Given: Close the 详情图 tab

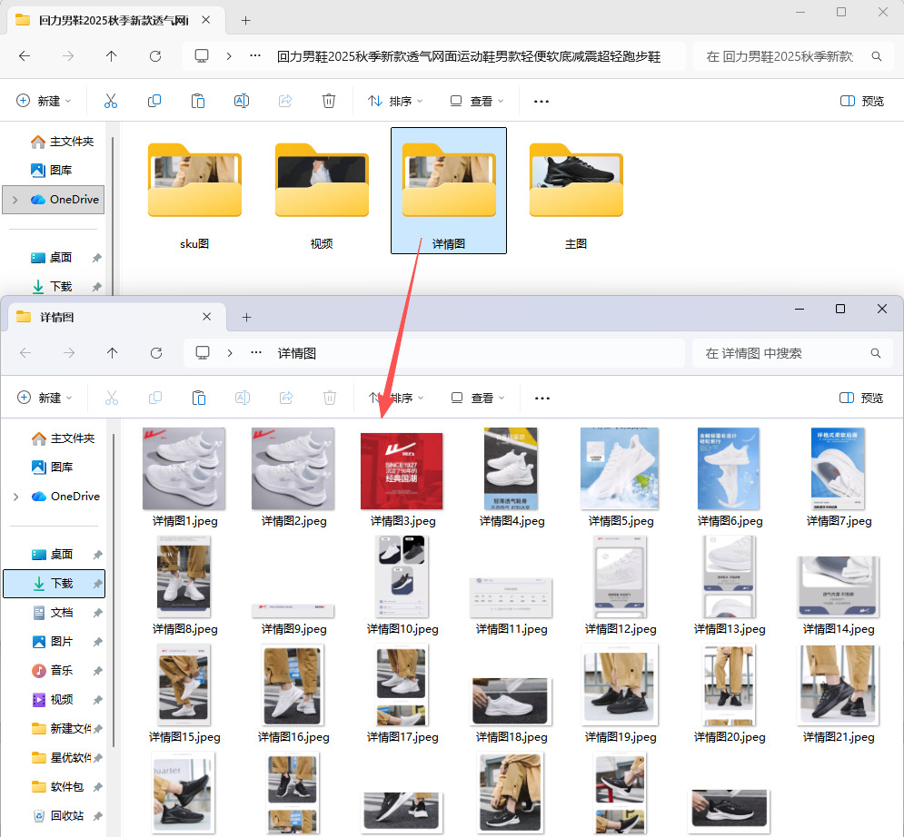Looking at the screenshot, I should point(207,317).
